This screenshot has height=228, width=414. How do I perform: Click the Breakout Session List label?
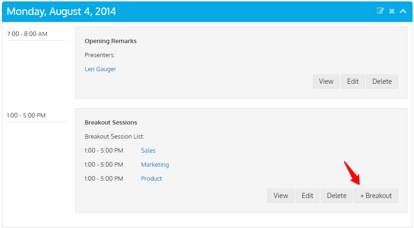115,136
